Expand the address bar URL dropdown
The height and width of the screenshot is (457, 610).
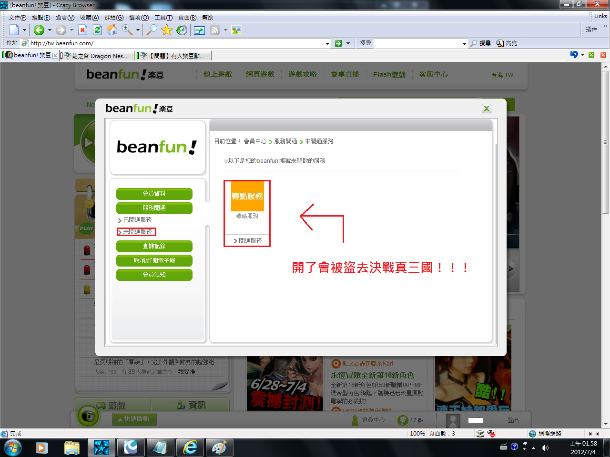327,43
